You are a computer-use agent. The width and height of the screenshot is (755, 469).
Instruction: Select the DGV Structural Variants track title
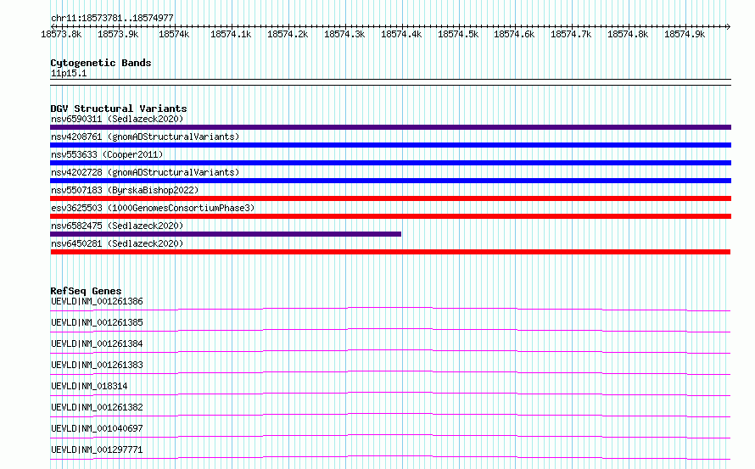(x=119, y=109)
